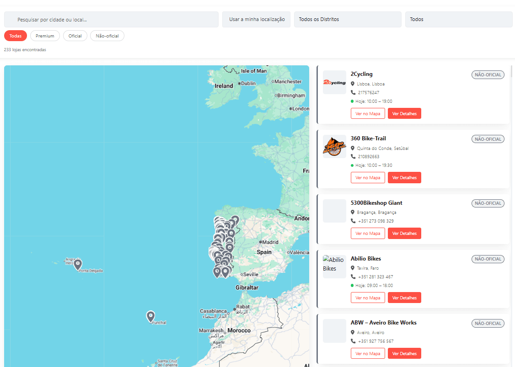
Task: Click the 5300Bikeshop Giant shop title
Action: (376, 203)
